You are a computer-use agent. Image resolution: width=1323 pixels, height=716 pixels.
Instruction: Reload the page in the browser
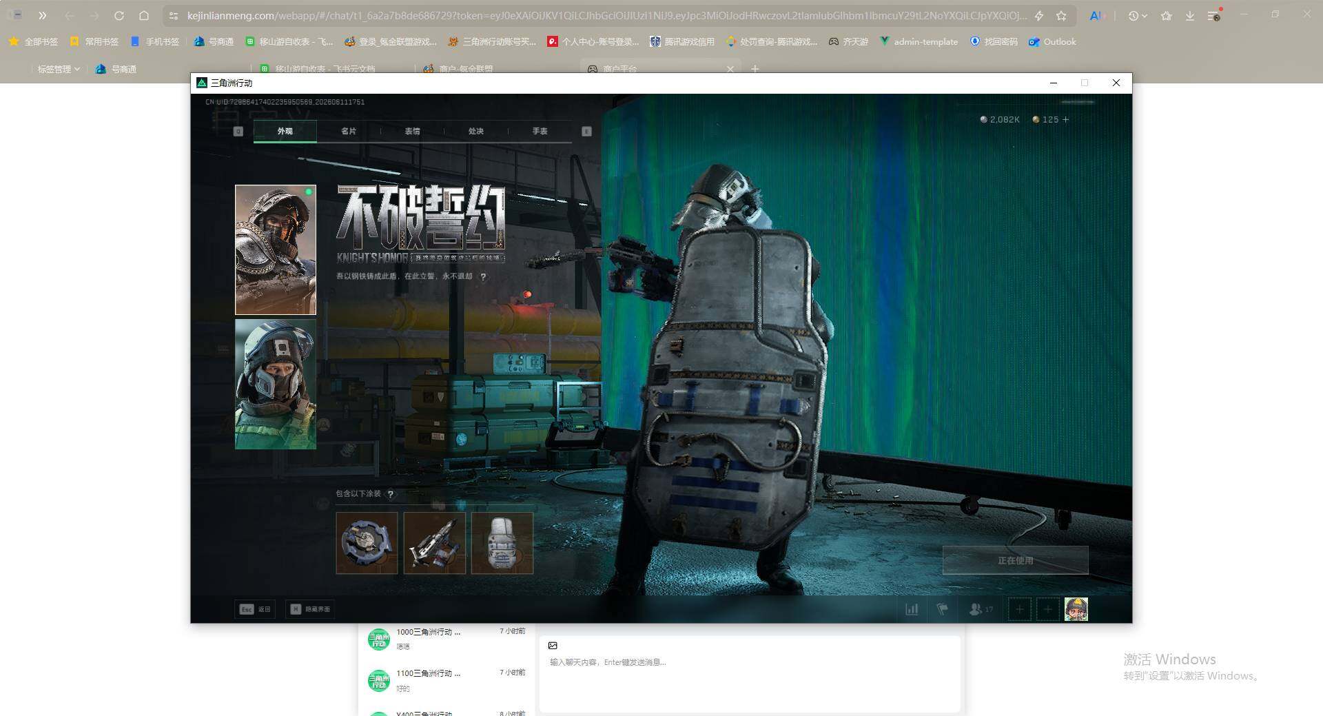tap(119, 15)
